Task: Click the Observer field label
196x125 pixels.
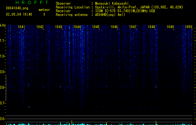Action: click(63, 3)
